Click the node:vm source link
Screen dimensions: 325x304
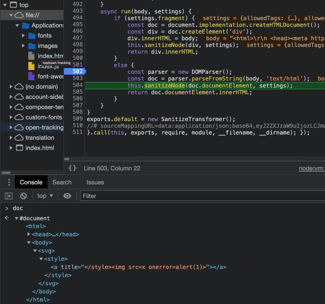pyautogui.click(x=312, y=168)
